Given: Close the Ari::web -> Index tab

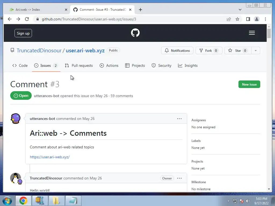Looking at the screenshot, I should [66, 10].
